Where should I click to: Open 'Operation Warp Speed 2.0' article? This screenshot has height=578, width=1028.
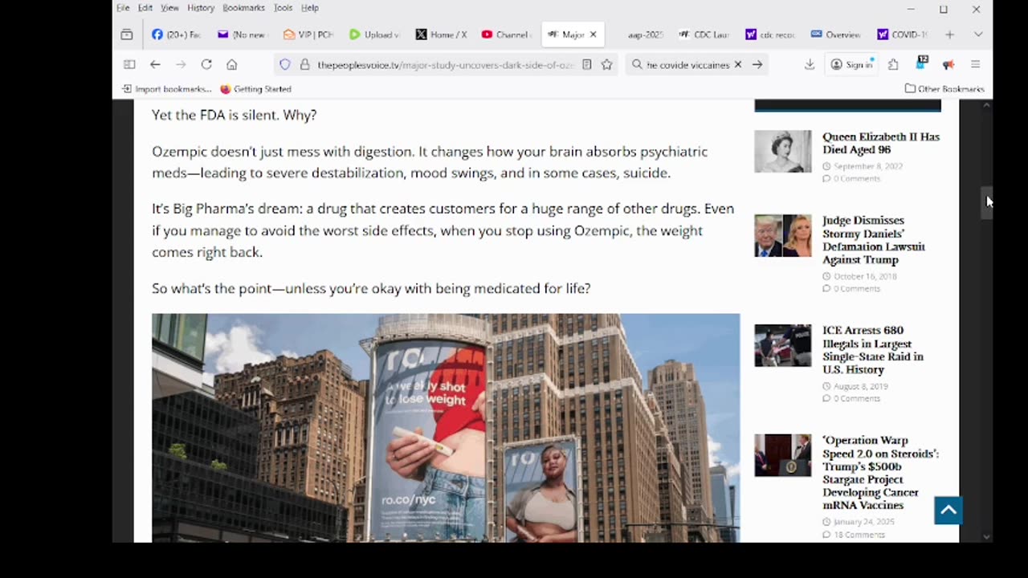[880, 473]
